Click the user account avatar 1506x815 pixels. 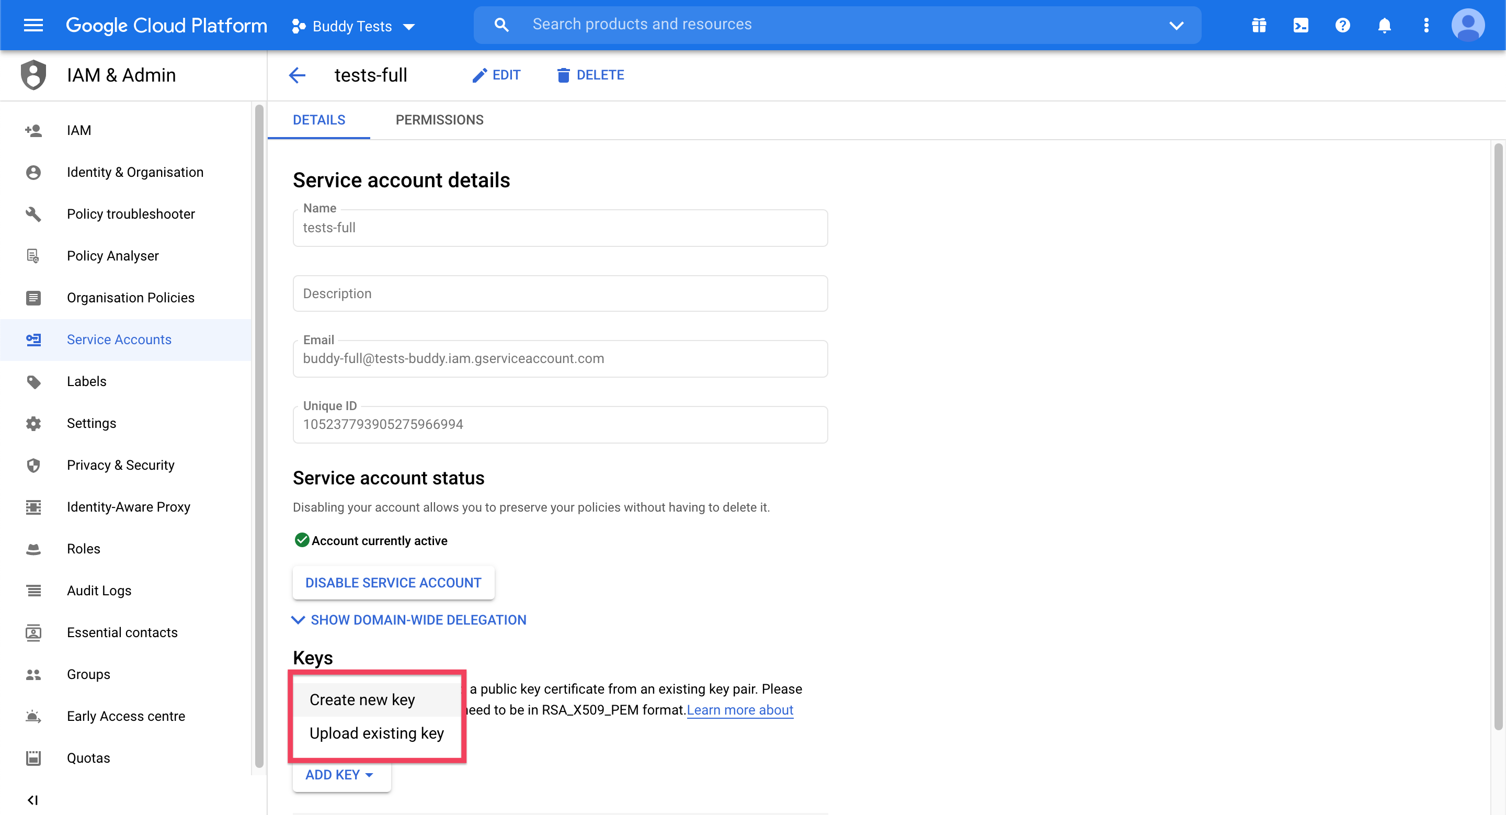coord(1467,25)
